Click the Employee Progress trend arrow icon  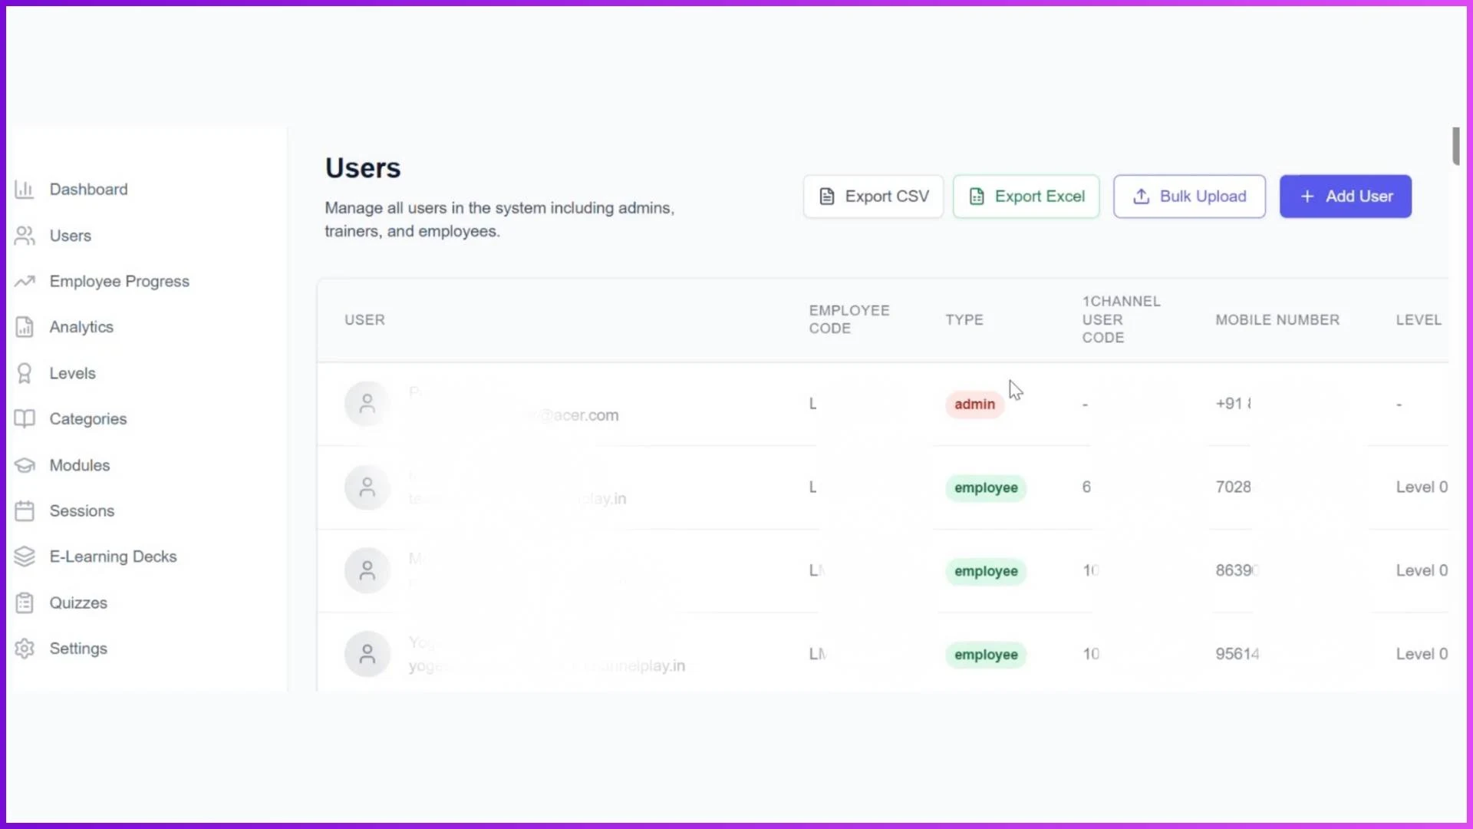pos(25,281)
